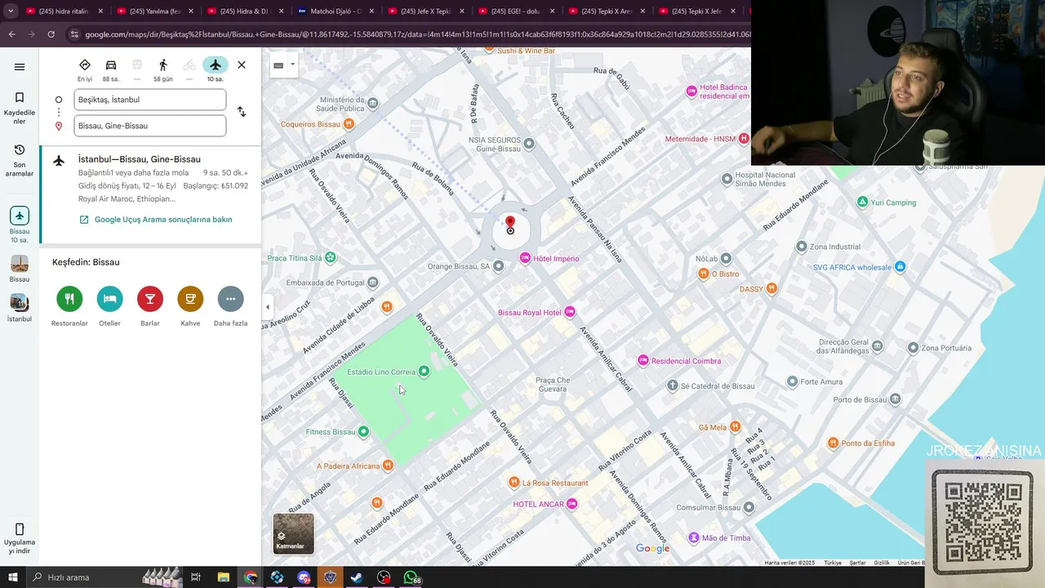This screenshot has height=588, width=1045.
Task: Open O Bistro restaurant marker
Action: click(703, 274)
